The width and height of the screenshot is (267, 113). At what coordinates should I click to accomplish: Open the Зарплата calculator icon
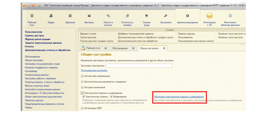click(70, 16)
